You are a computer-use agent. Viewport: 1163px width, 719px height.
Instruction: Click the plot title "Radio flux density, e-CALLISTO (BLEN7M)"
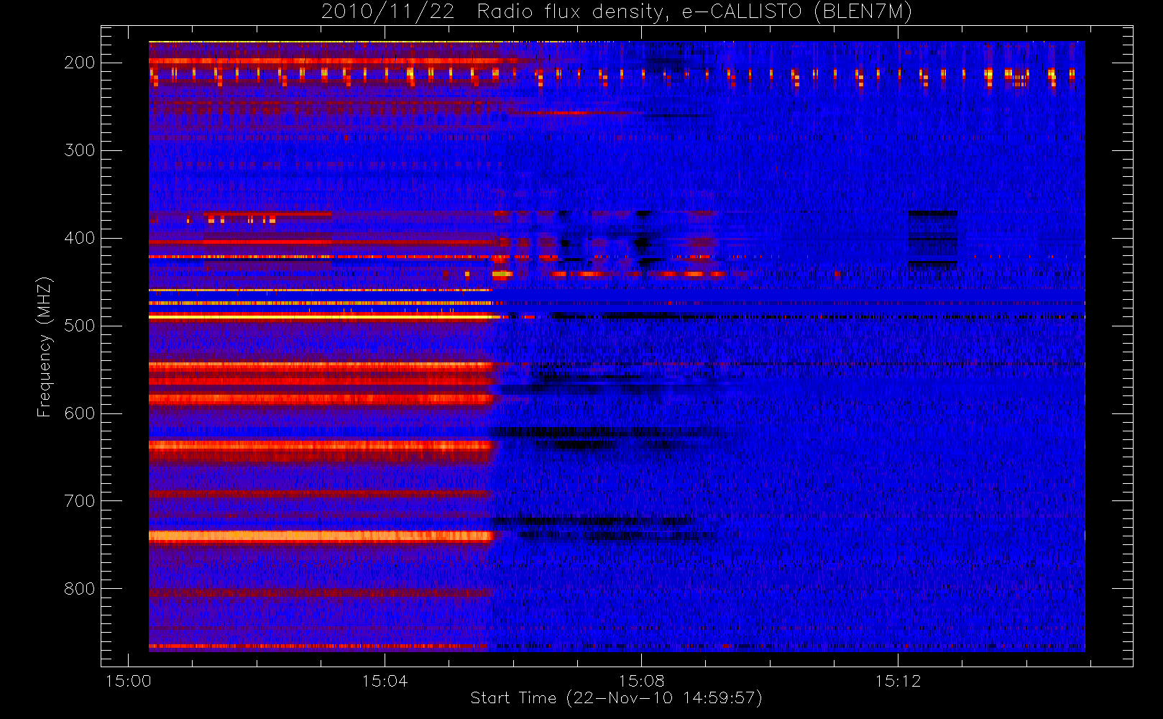(x=694, y=12)
